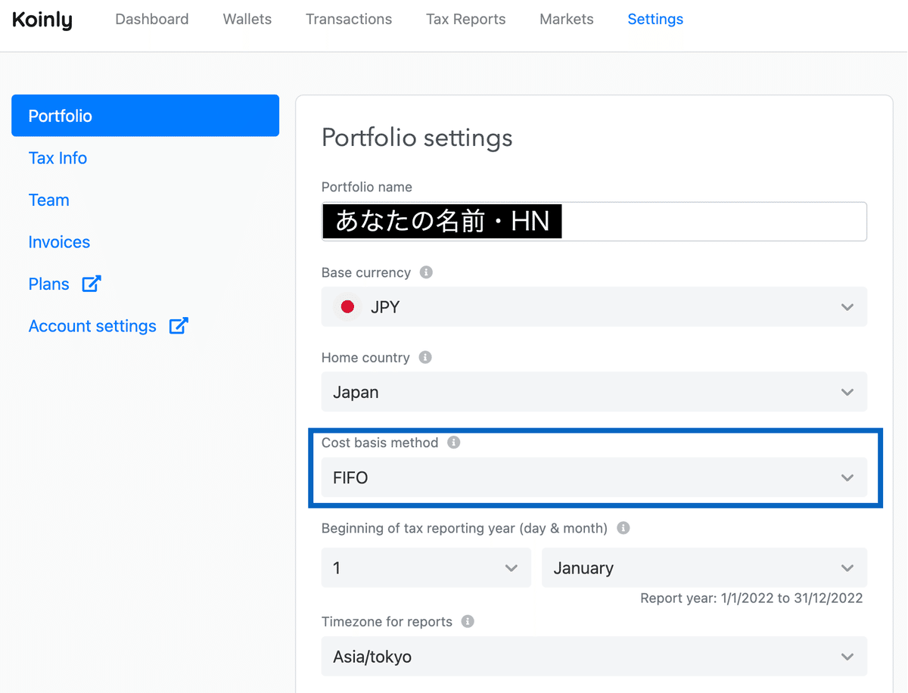Select the Settings tab
This screenshot has width=908, height=693.
click(655, 20)
